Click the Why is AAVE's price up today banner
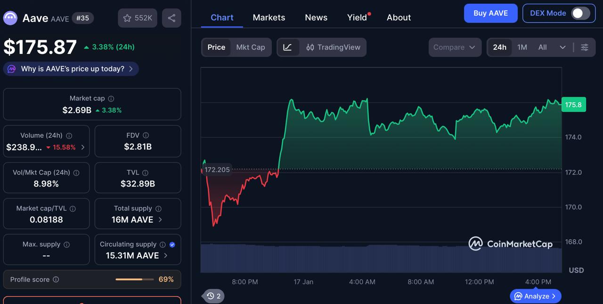The image size is (603, 304). [x=70, y=69]
